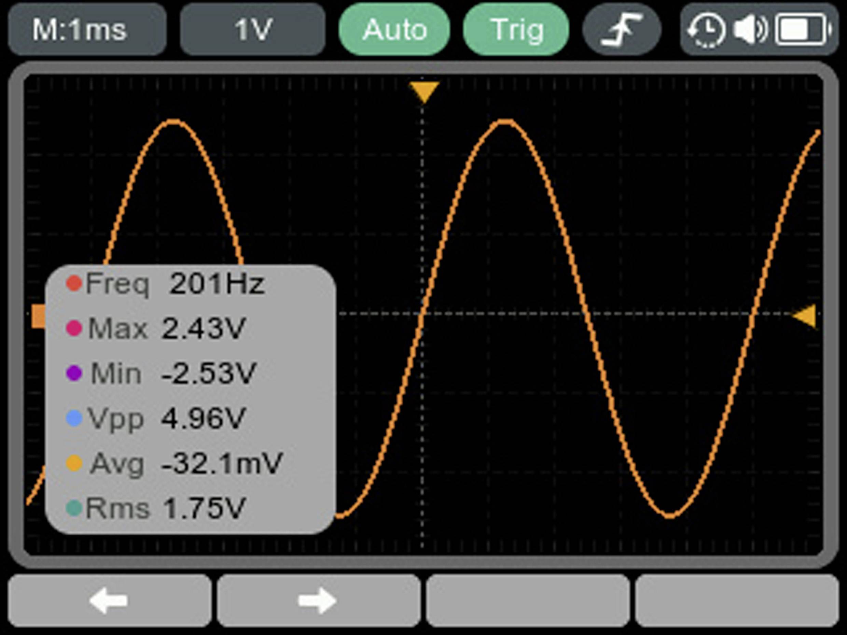
Task: Click the battery status icon
Action: (803, 30)
